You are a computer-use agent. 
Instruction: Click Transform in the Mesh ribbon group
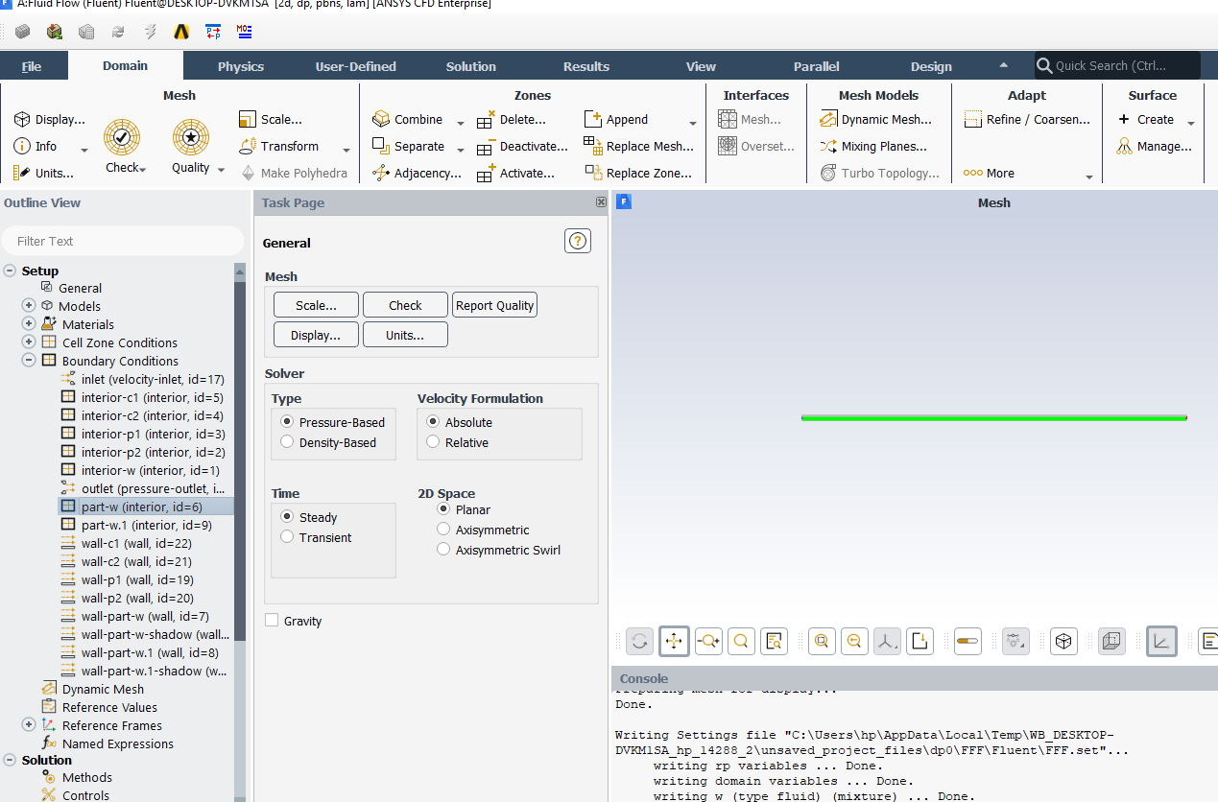point(279,147)
